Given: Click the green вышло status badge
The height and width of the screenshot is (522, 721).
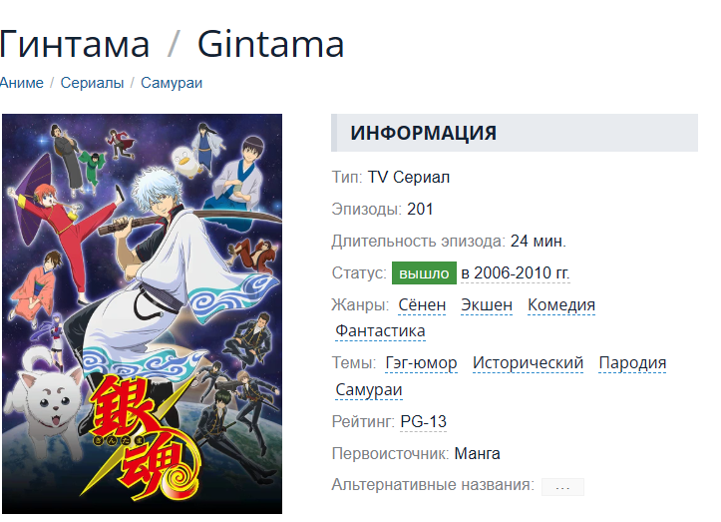Looking at the screenshot, I should (x=424, y=272).
